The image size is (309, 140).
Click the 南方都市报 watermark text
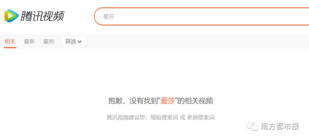280,126
